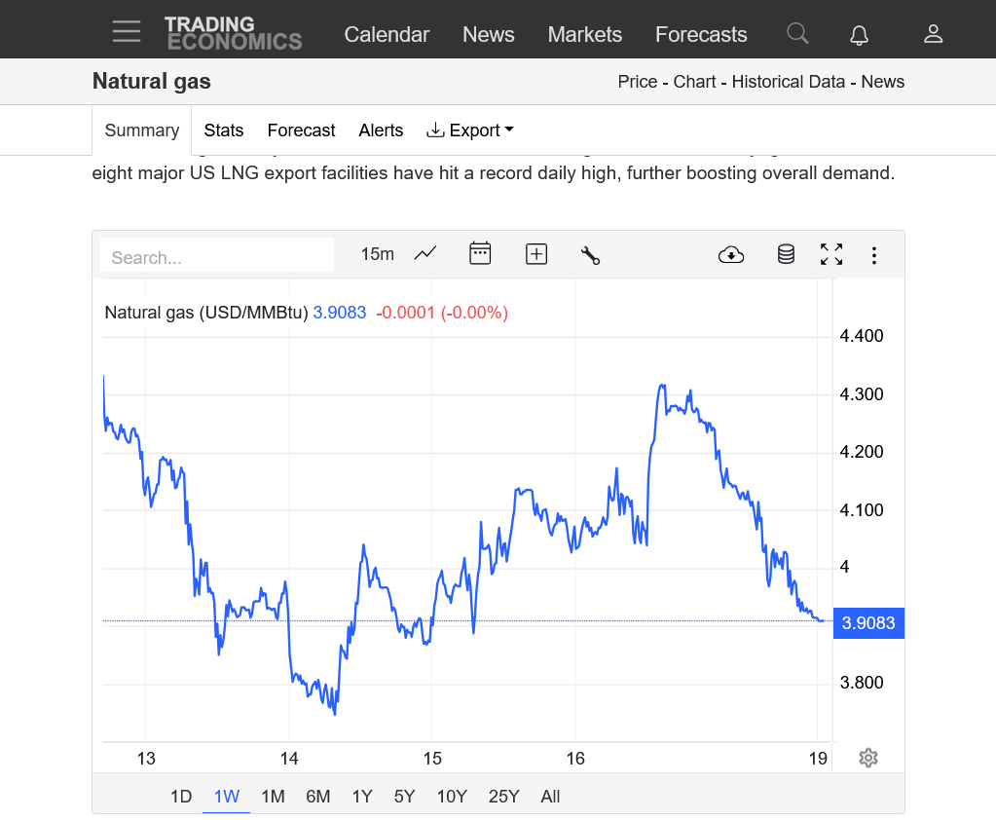Open the hamburger navigation menu
This screenshot has width=996, height=820.
tap(127, 32)
